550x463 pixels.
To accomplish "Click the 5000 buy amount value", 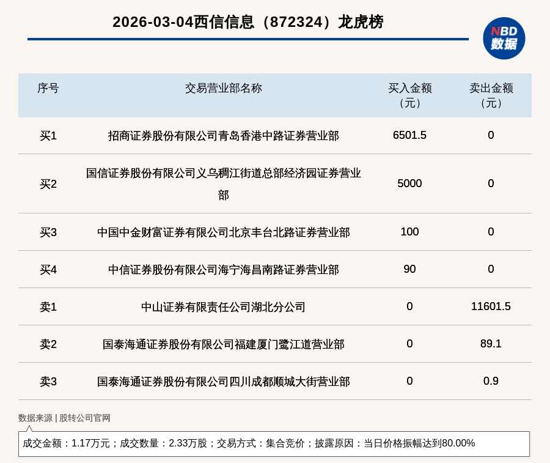I will (x=409, y=183).
